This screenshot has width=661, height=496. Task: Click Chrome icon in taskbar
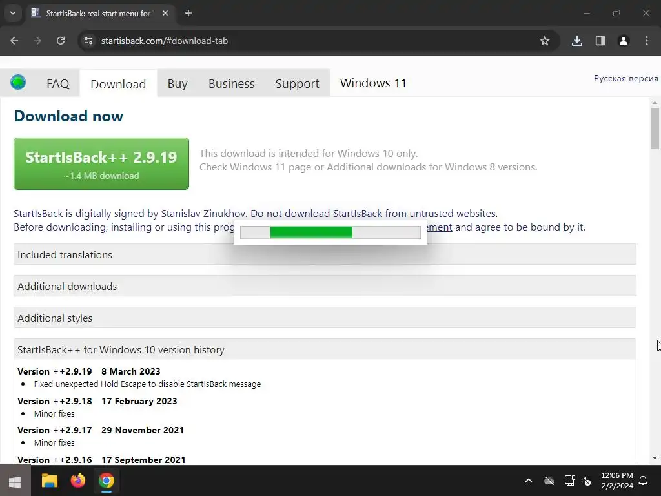click(x=107, y=480)
